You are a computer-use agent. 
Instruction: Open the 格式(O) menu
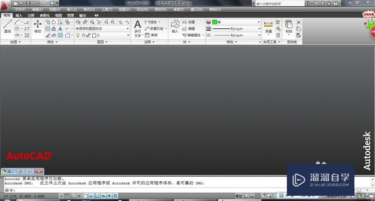click(89, 9)
